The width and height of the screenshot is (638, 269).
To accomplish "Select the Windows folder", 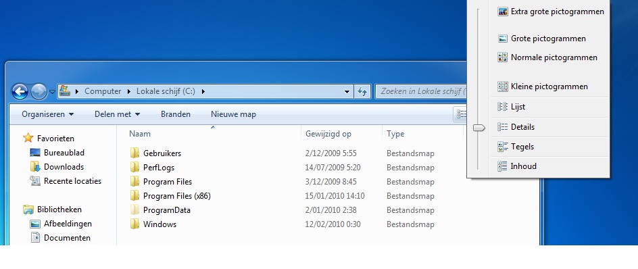I will [x=159, y=224].
